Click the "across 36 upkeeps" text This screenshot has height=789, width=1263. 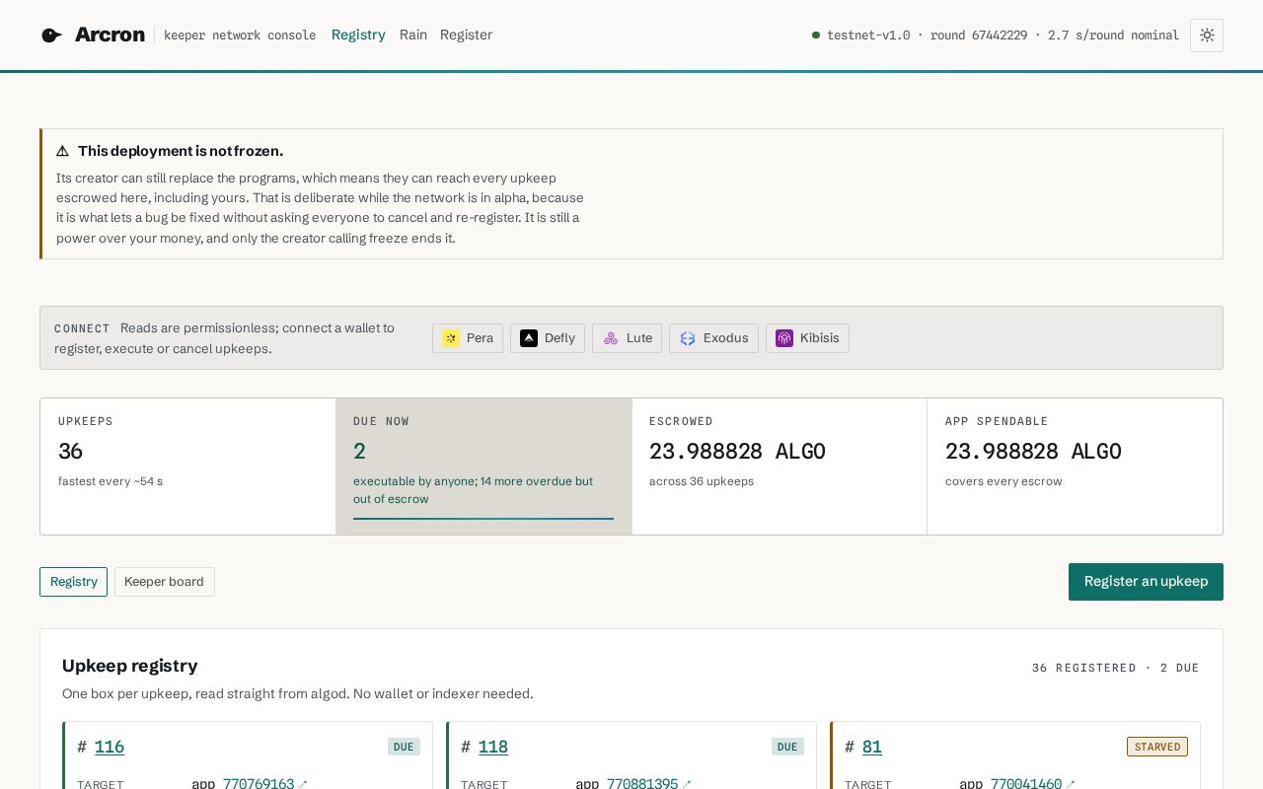(x=702, y=481)
